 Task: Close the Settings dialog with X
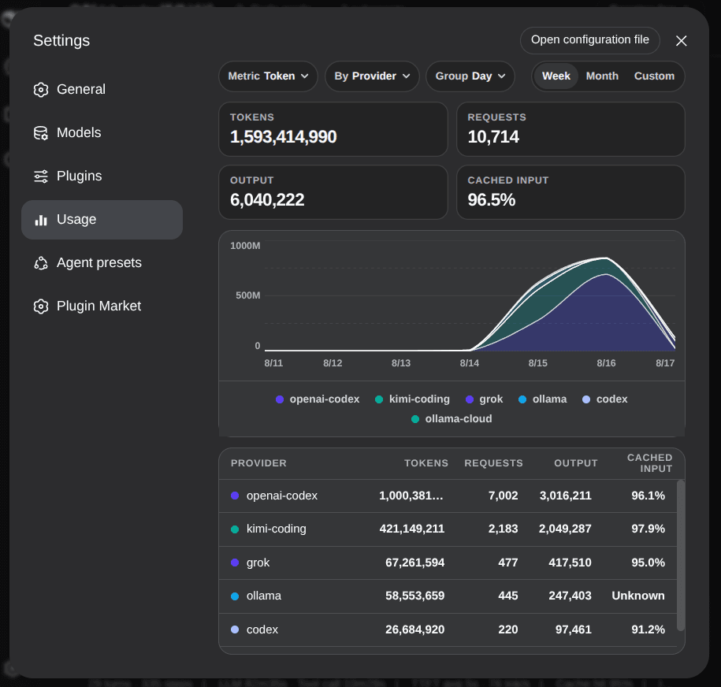coord(681,41)
